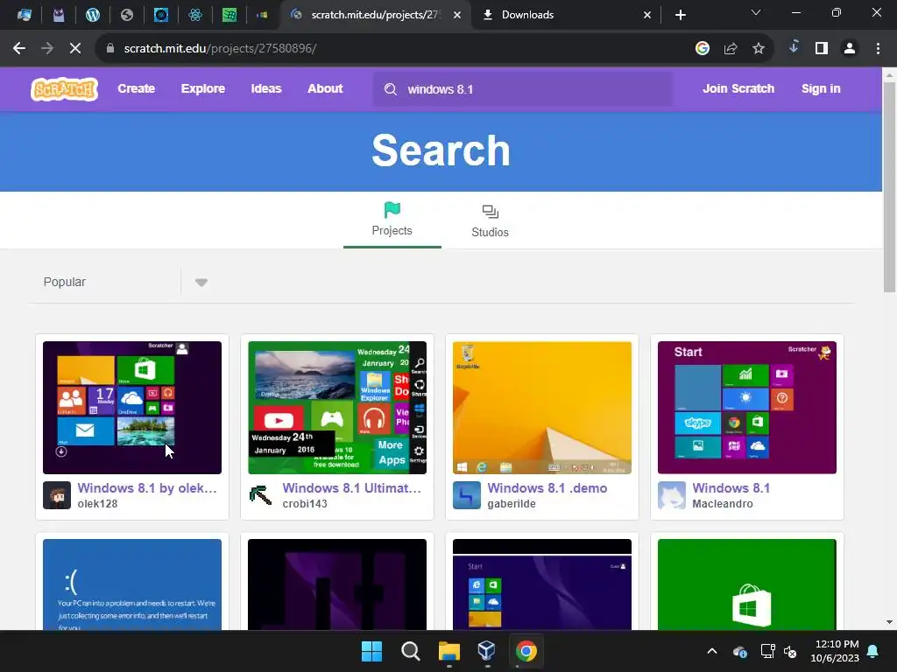This screenshot has height=672, width=897.
Task: Open File Explorer from taskbar
Action: pyautogui.click(x=449, y=651)
